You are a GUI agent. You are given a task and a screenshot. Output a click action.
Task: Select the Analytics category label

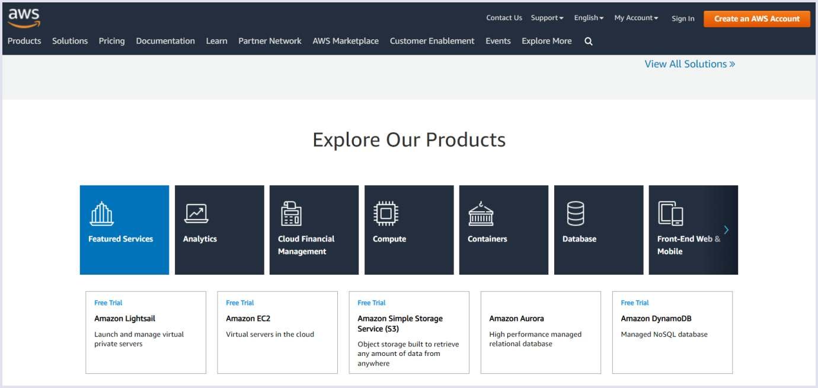200,238
